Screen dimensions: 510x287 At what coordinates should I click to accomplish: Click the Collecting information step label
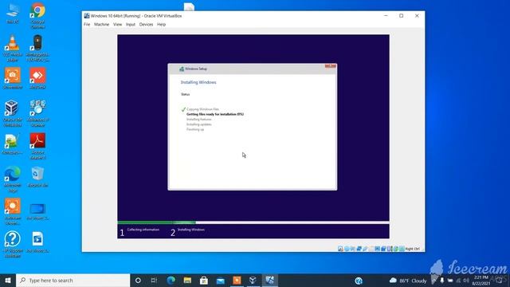pyautogui.click(x=143, y=230)
